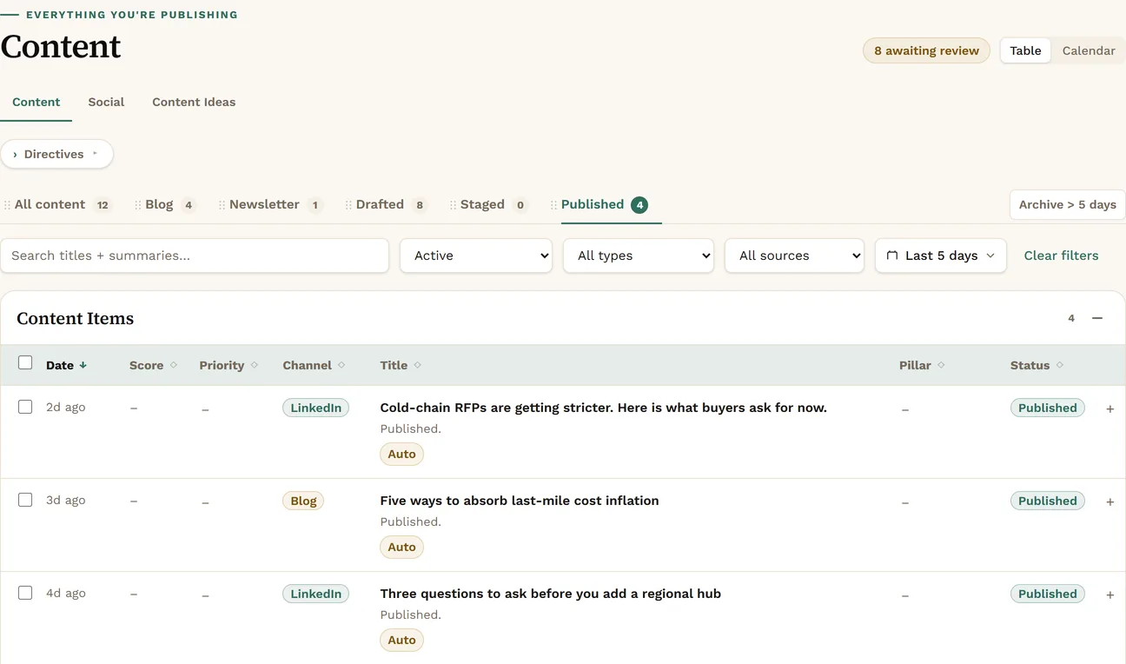Check the box for the 4d ago row
This screenshot has width=1126, height=664.
click(x=25, y=593)
